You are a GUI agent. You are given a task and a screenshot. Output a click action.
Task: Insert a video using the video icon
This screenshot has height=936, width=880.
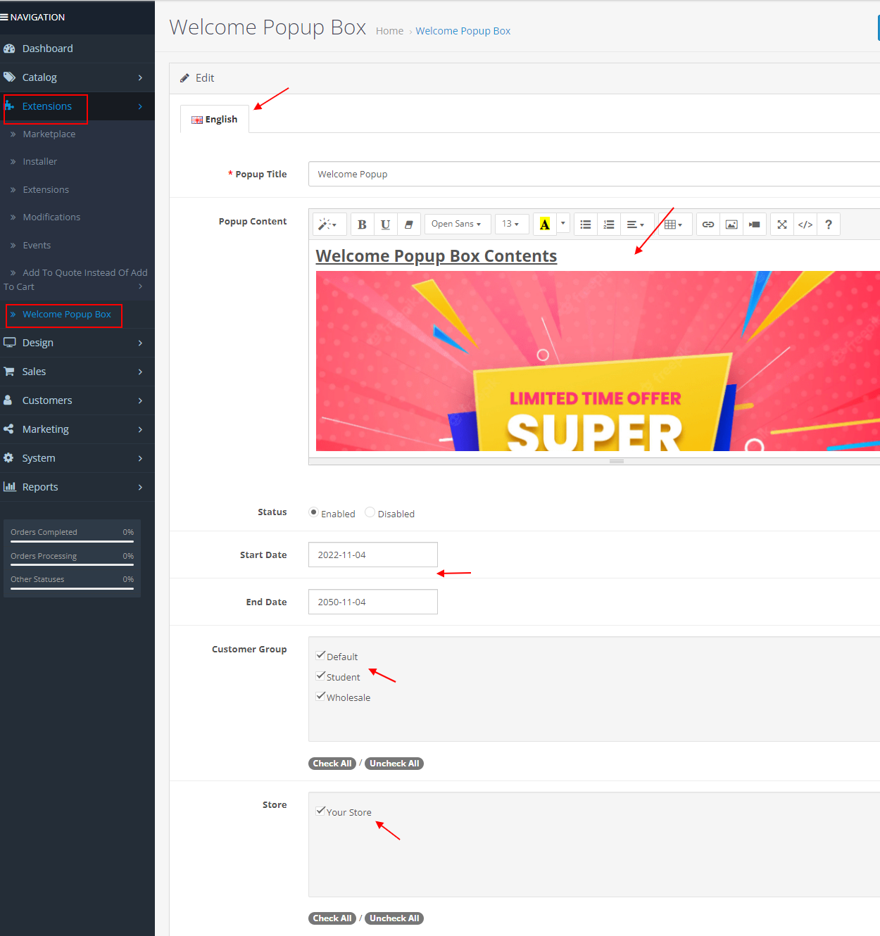(754, 224)
